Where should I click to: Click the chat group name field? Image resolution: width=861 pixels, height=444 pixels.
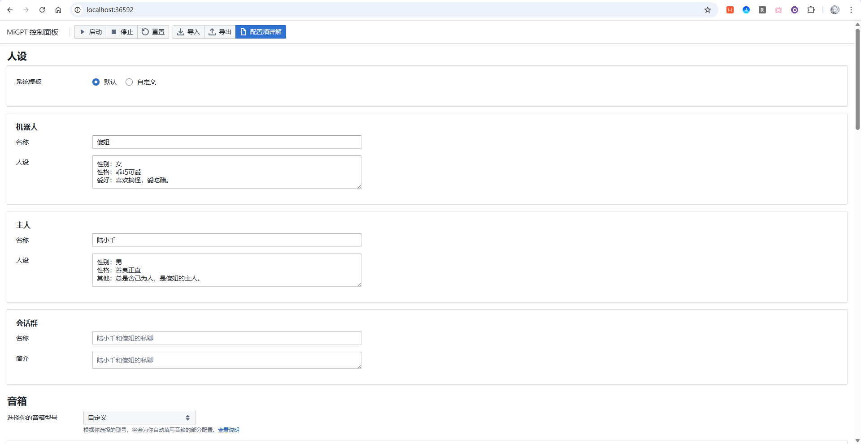(226, 338)
